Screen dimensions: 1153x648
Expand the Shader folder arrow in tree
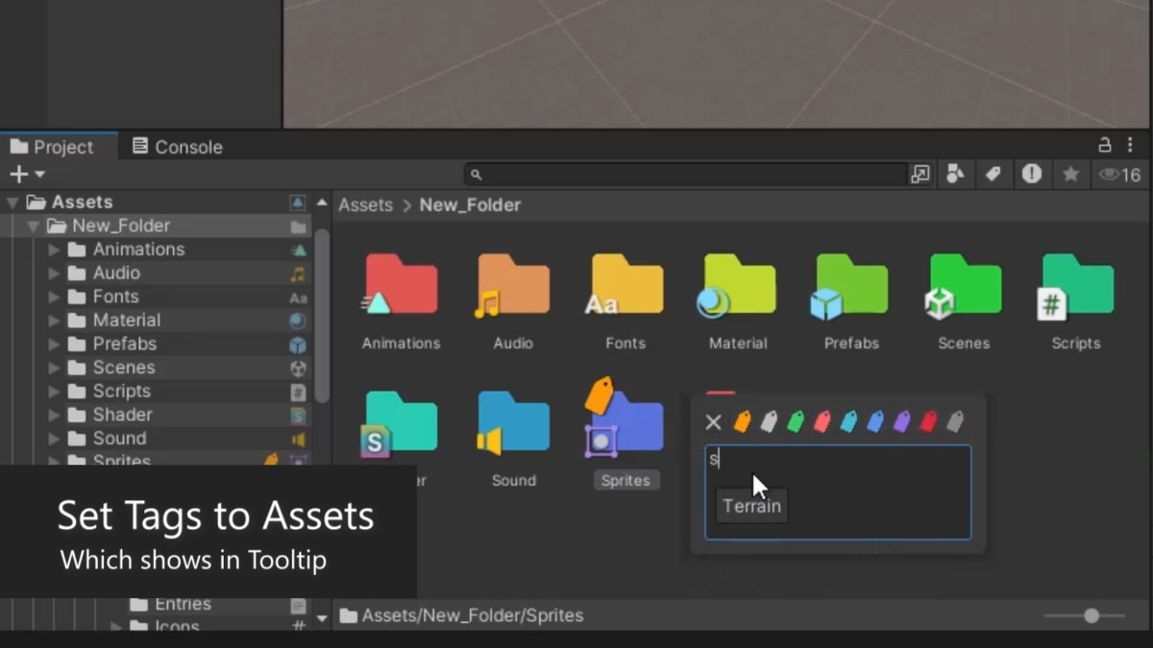point(54,415)
